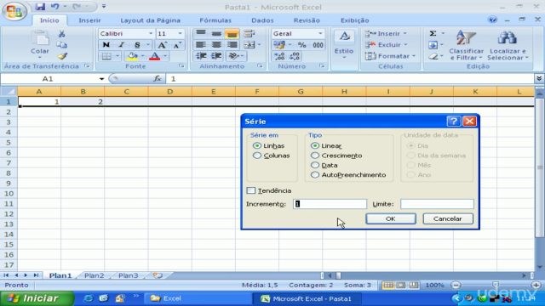Apply percent style format

tap(302, 45)
